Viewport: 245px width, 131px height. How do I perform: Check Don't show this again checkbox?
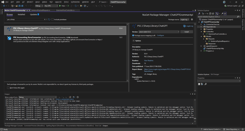point(8,88)
